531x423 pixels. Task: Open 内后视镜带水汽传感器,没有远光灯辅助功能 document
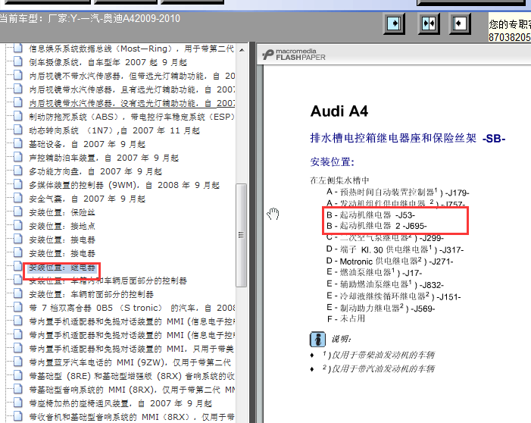click(x=132, y=103)
